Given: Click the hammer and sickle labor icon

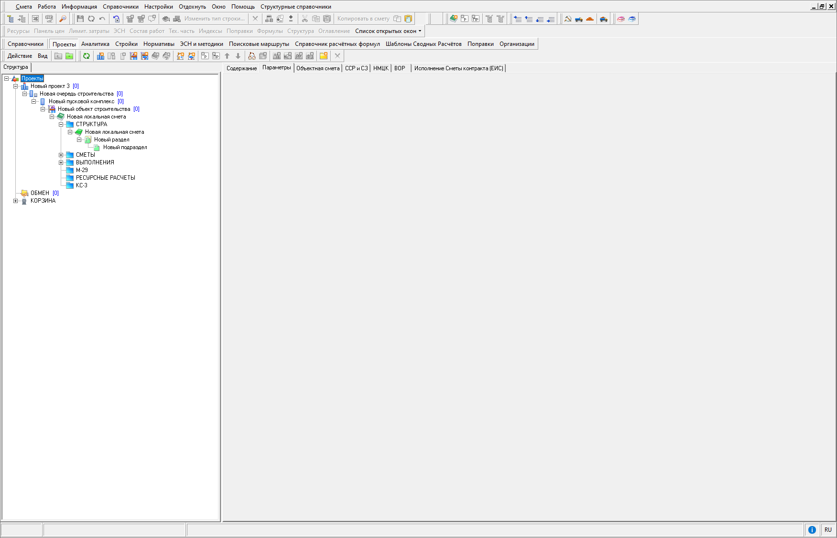Looking at the screenshot, I should [x=568, y=19].
